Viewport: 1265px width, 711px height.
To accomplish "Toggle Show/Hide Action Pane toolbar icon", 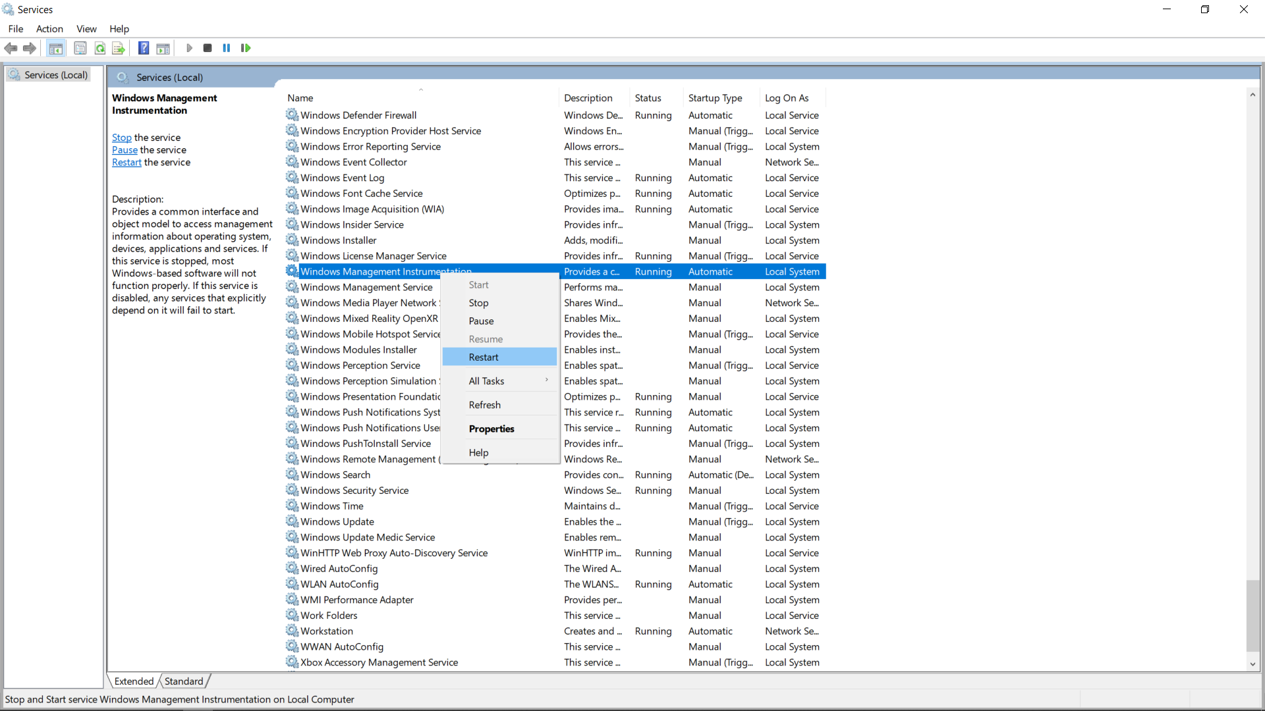I will click(163, 48).
